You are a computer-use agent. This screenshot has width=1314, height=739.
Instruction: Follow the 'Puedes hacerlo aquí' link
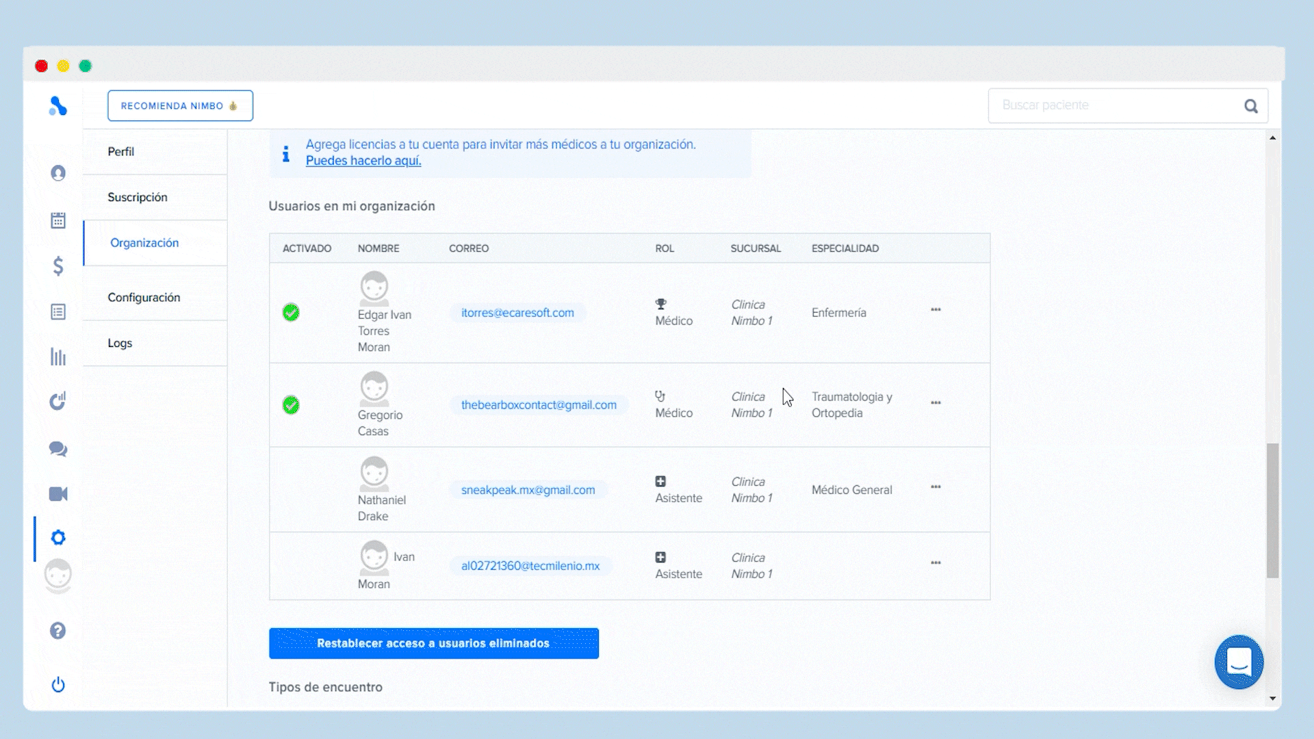[363, 161]
